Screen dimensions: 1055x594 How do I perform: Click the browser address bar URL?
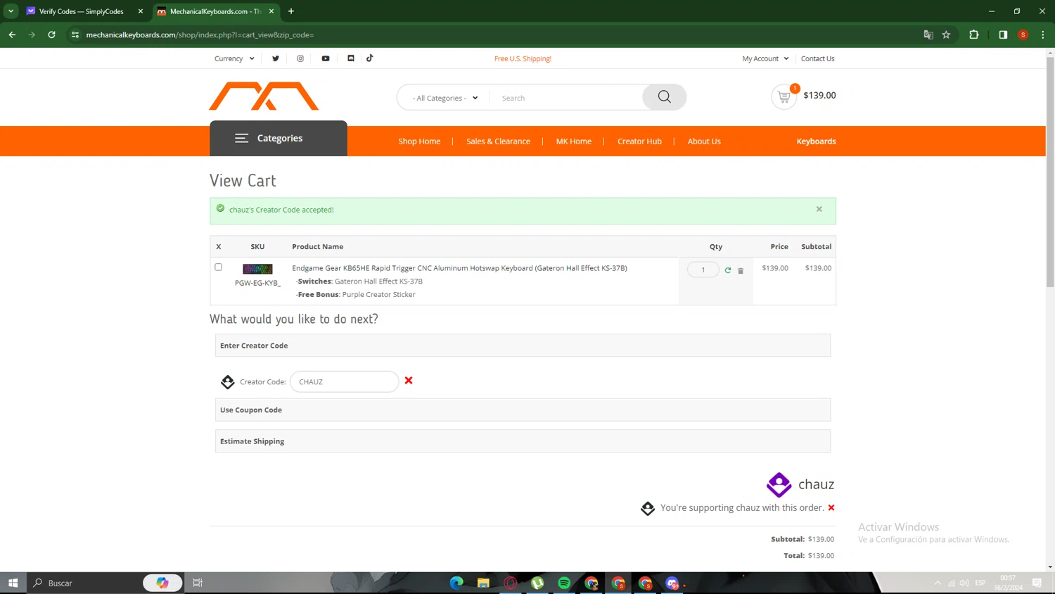200,34
